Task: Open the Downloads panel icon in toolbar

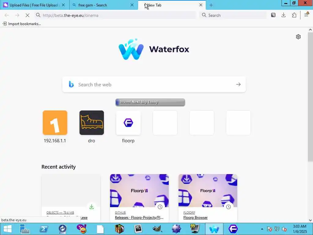Action: click(283, 15)
